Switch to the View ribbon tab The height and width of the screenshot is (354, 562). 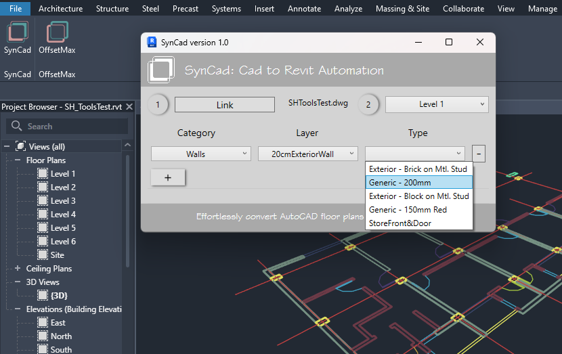(x=506, y=9)
